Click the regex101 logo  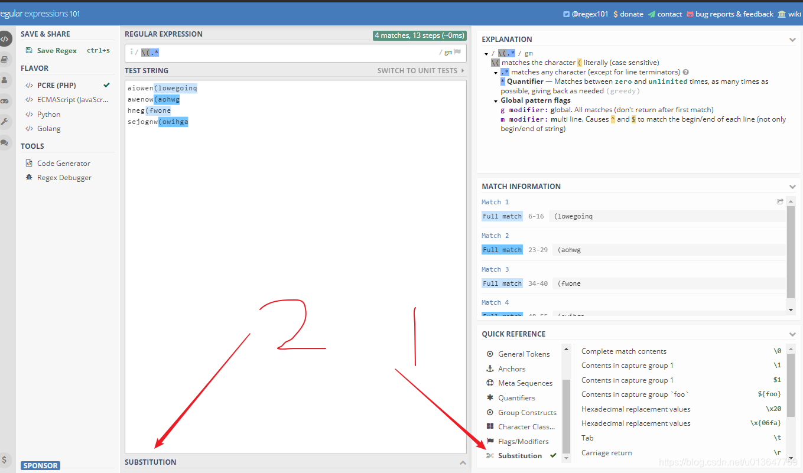tap(40, 14)
